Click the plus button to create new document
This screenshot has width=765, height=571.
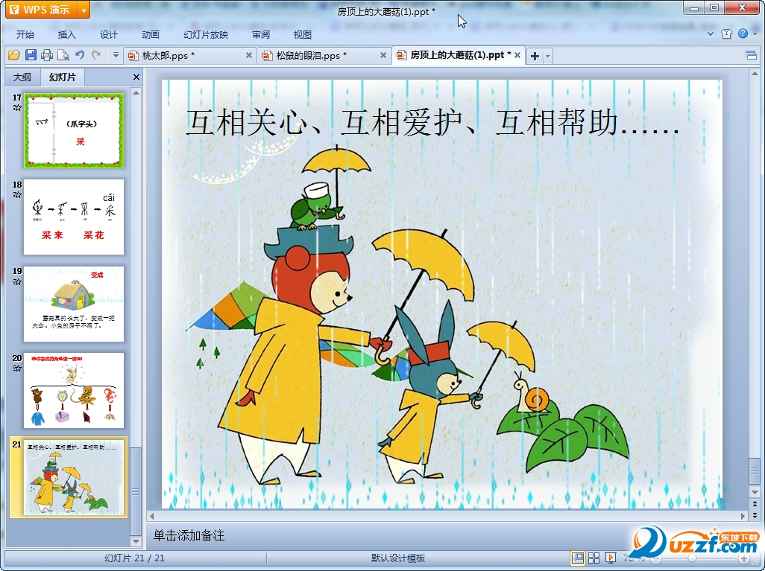point(535,56)
